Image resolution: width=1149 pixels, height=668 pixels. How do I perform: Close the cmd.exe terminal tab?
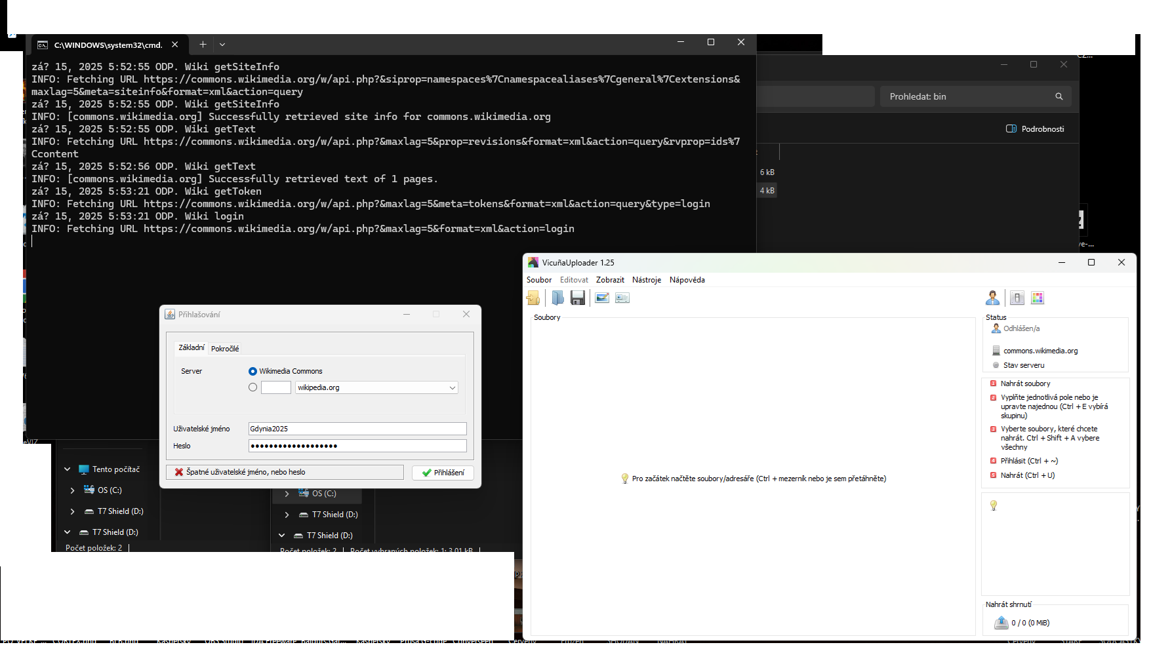coord(175,45)
